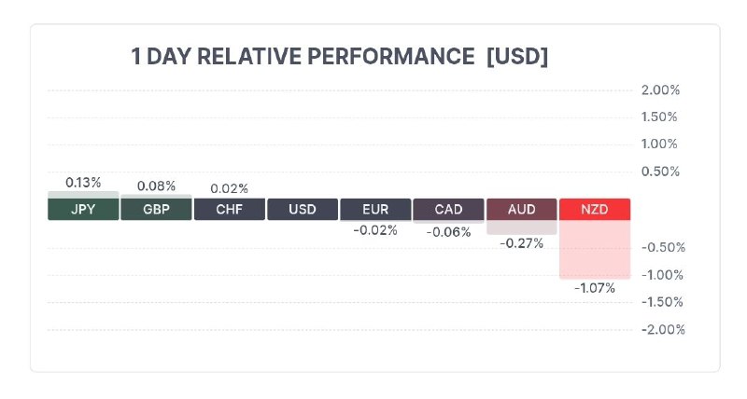The height and width of the screenshot is (399, 747).
Task: Click the 0.50% axis label
Action: [660, 172]
